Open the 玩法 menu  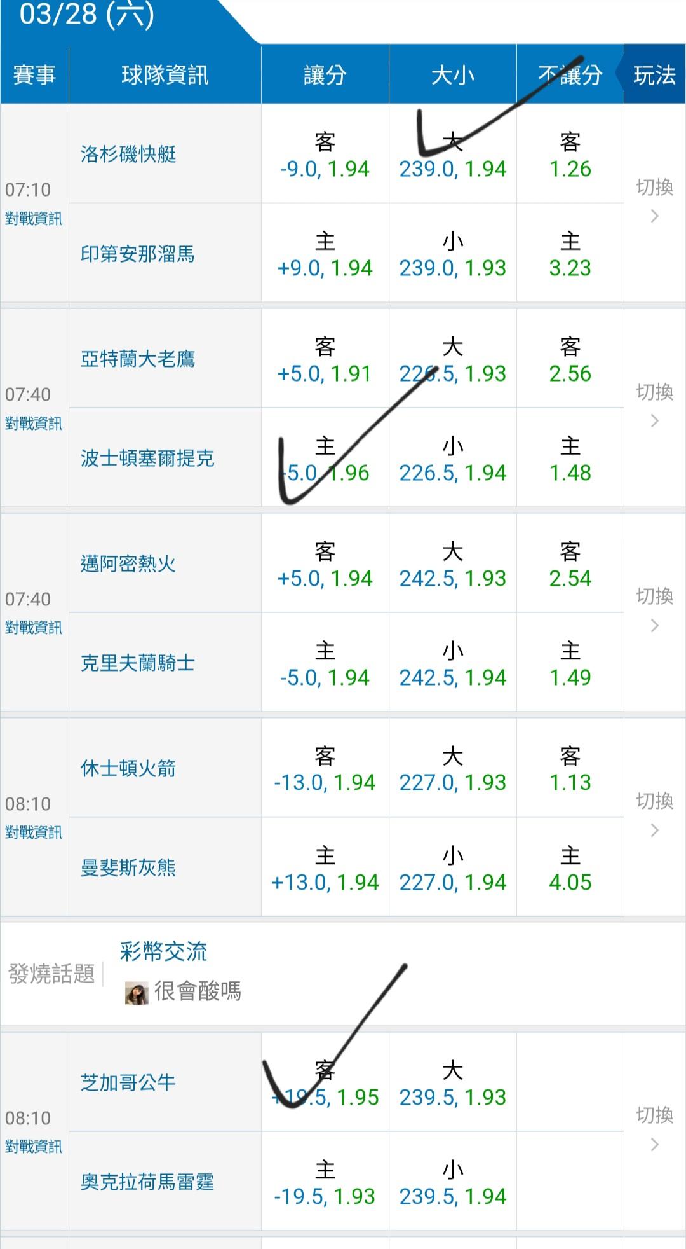654,75
